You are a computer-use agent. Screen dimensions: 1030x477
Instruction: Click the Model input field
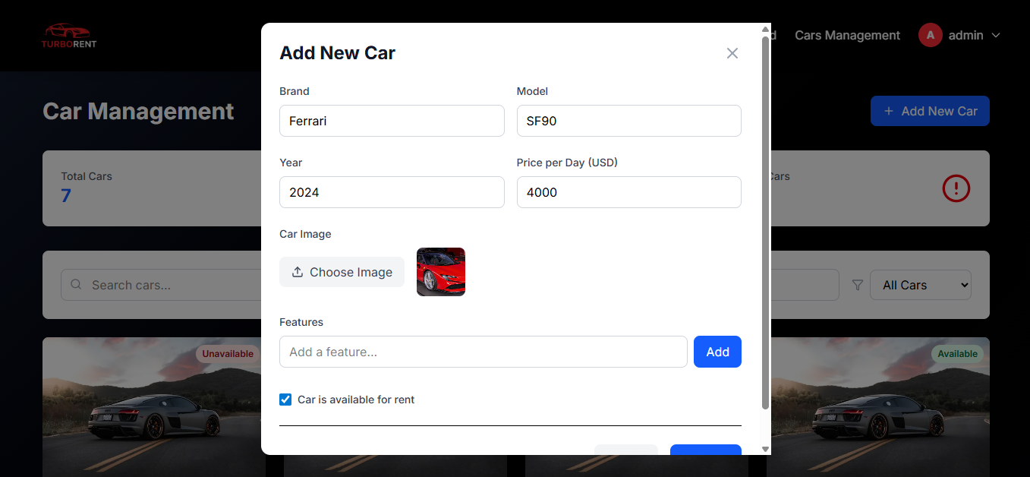click(629, 121)
